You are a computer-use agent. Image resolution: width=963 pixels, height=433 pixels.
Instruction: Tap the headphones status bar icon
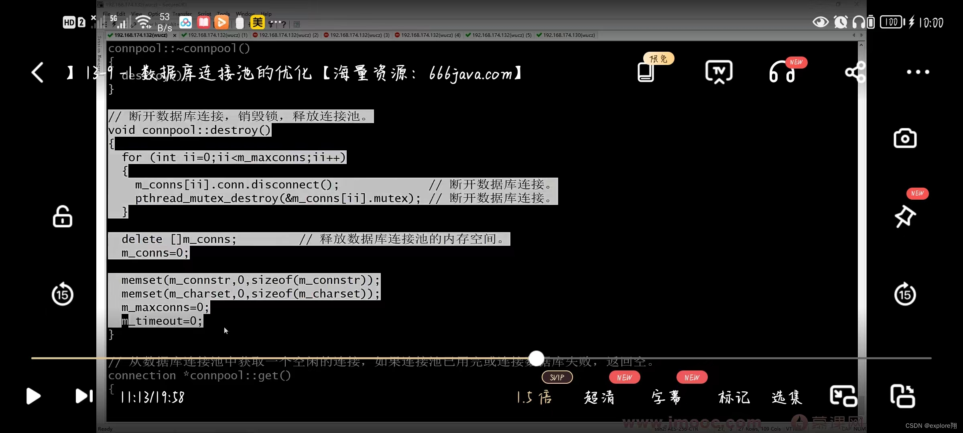[859, 22]
